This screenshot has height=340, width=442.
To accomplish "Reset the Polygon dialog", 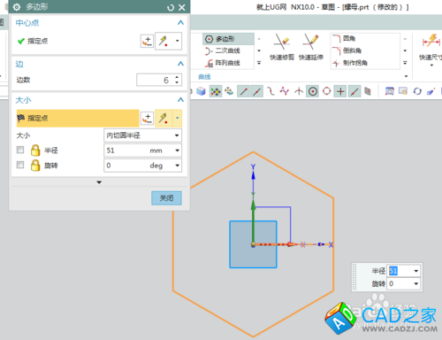I will point(171,7).
